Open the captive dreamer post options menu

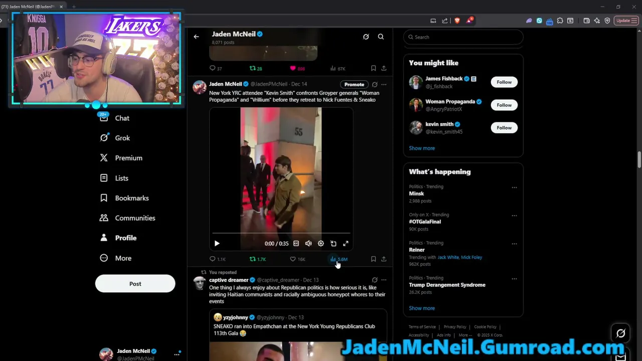tap(384, 280)
